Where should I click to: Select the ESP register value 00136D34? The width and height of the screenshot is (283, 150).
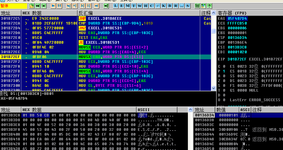[x=237, y=38]
